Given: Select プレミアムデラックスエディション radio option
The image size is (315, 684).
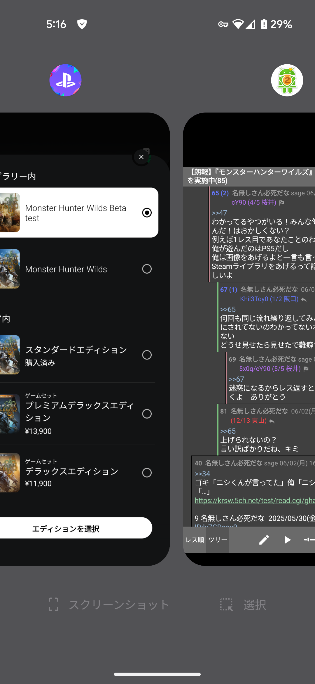Looking at the screenshot, I should tap(147, 414).
